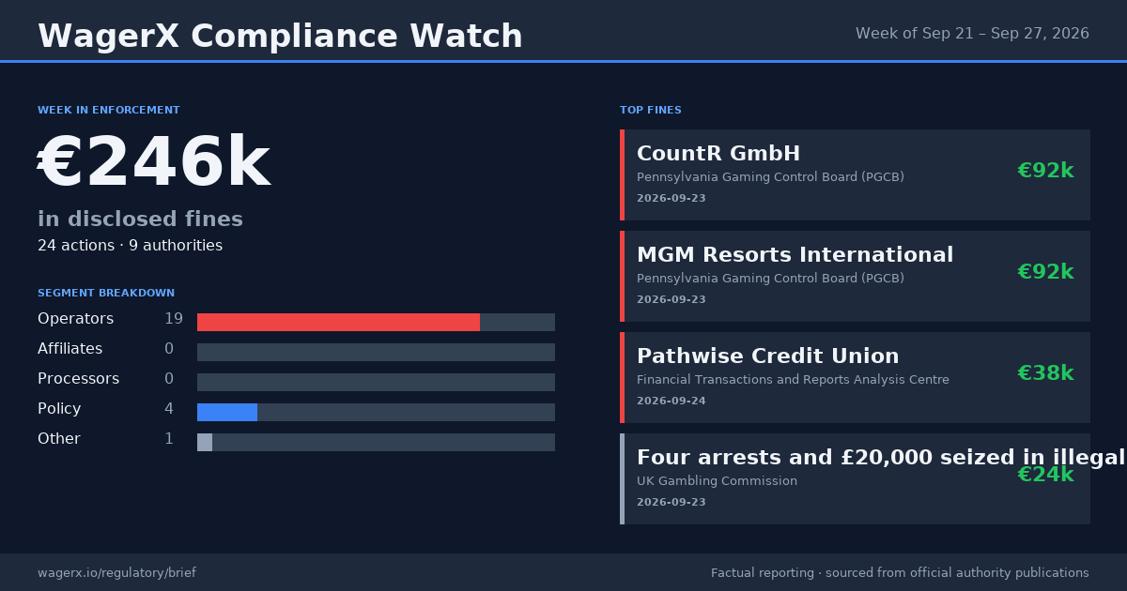The image size is (1127, 591).
Task: Click the authority name under CountR GmbH
Action: tap(770, 177)
